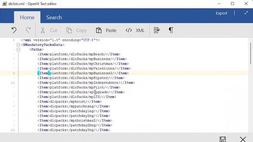253x142 pixels.
Task: Click the patchday3ng item line
Action: pyautogui.click(x=74, y=130)
